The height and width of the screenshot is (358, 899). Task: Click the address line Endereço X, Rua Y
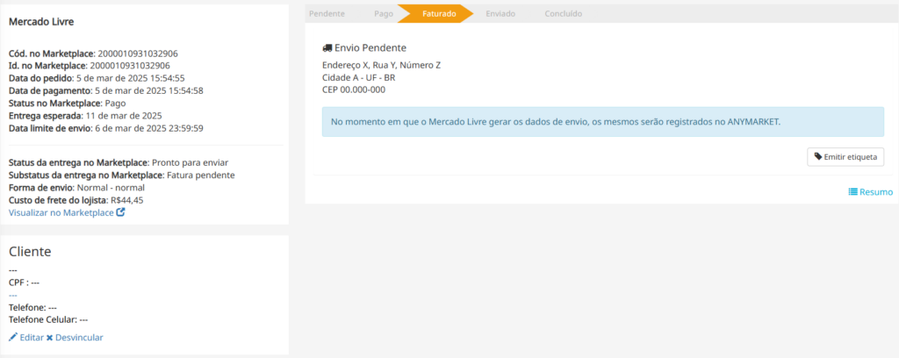click(x=382, y=65)
